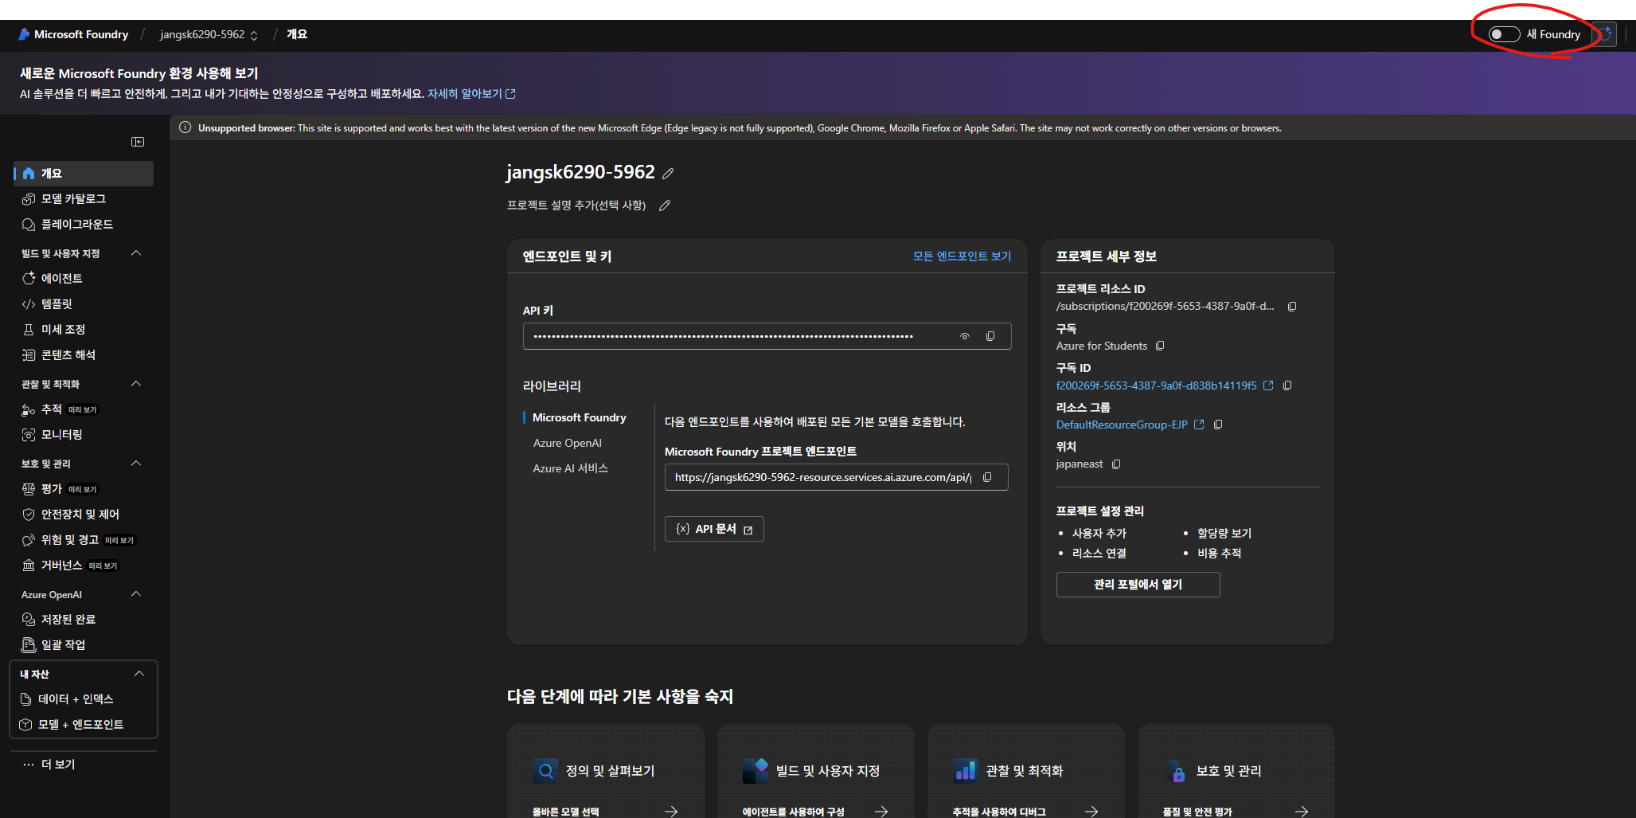
Task: Copy the Microsoft Foundry project endpoint URL
Action: [987, 477]
